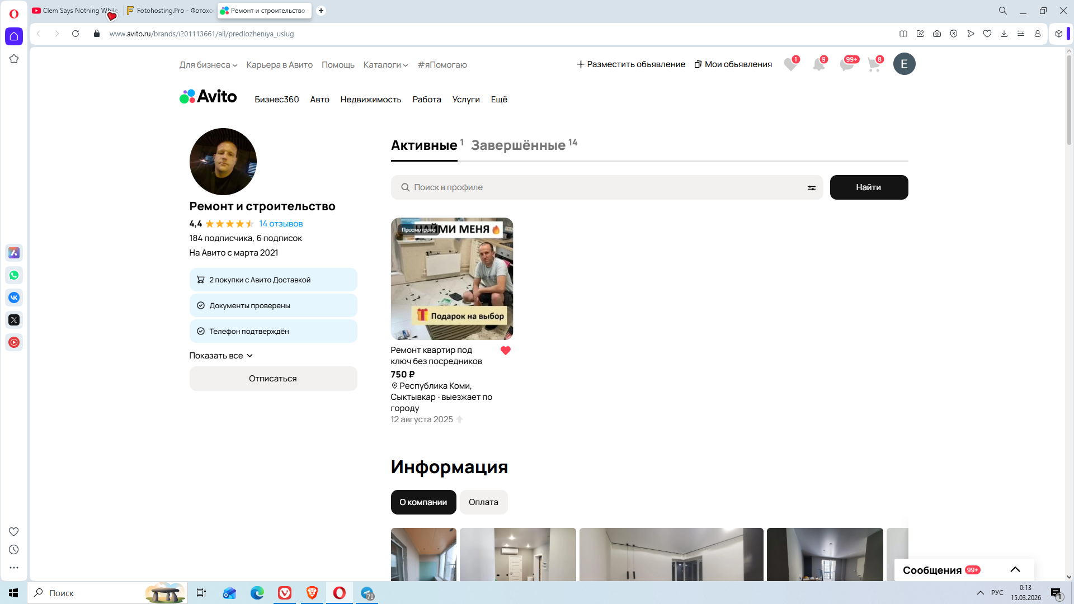Open shopping cart icon
The height and width of the screenshot is (604, 1074).
(874, 64)
